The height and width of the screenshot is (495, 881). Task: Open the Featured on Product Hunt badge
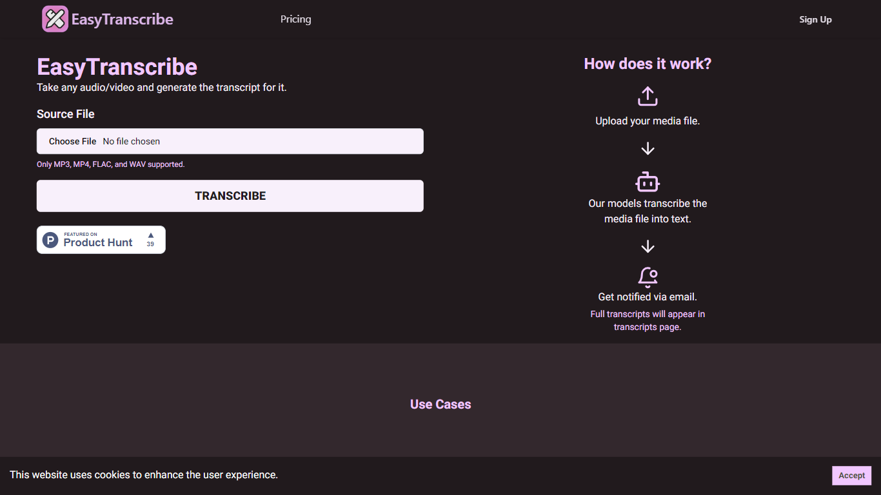[101, 240]
